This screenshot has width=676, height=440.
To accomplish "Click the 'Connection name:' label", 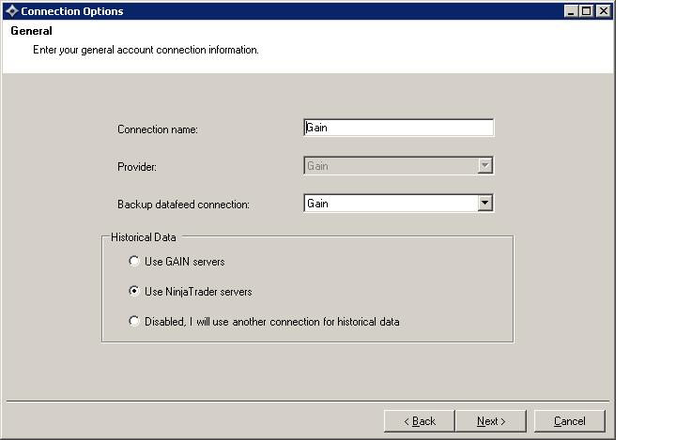I will click(158, 129).
